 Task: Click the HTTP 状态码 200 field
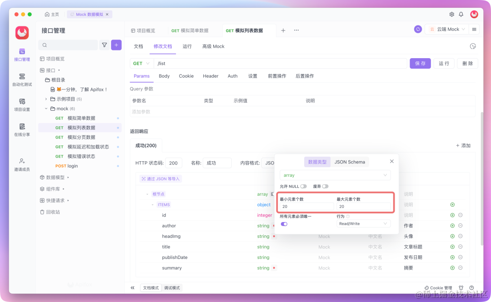click(x=174, y=163)
